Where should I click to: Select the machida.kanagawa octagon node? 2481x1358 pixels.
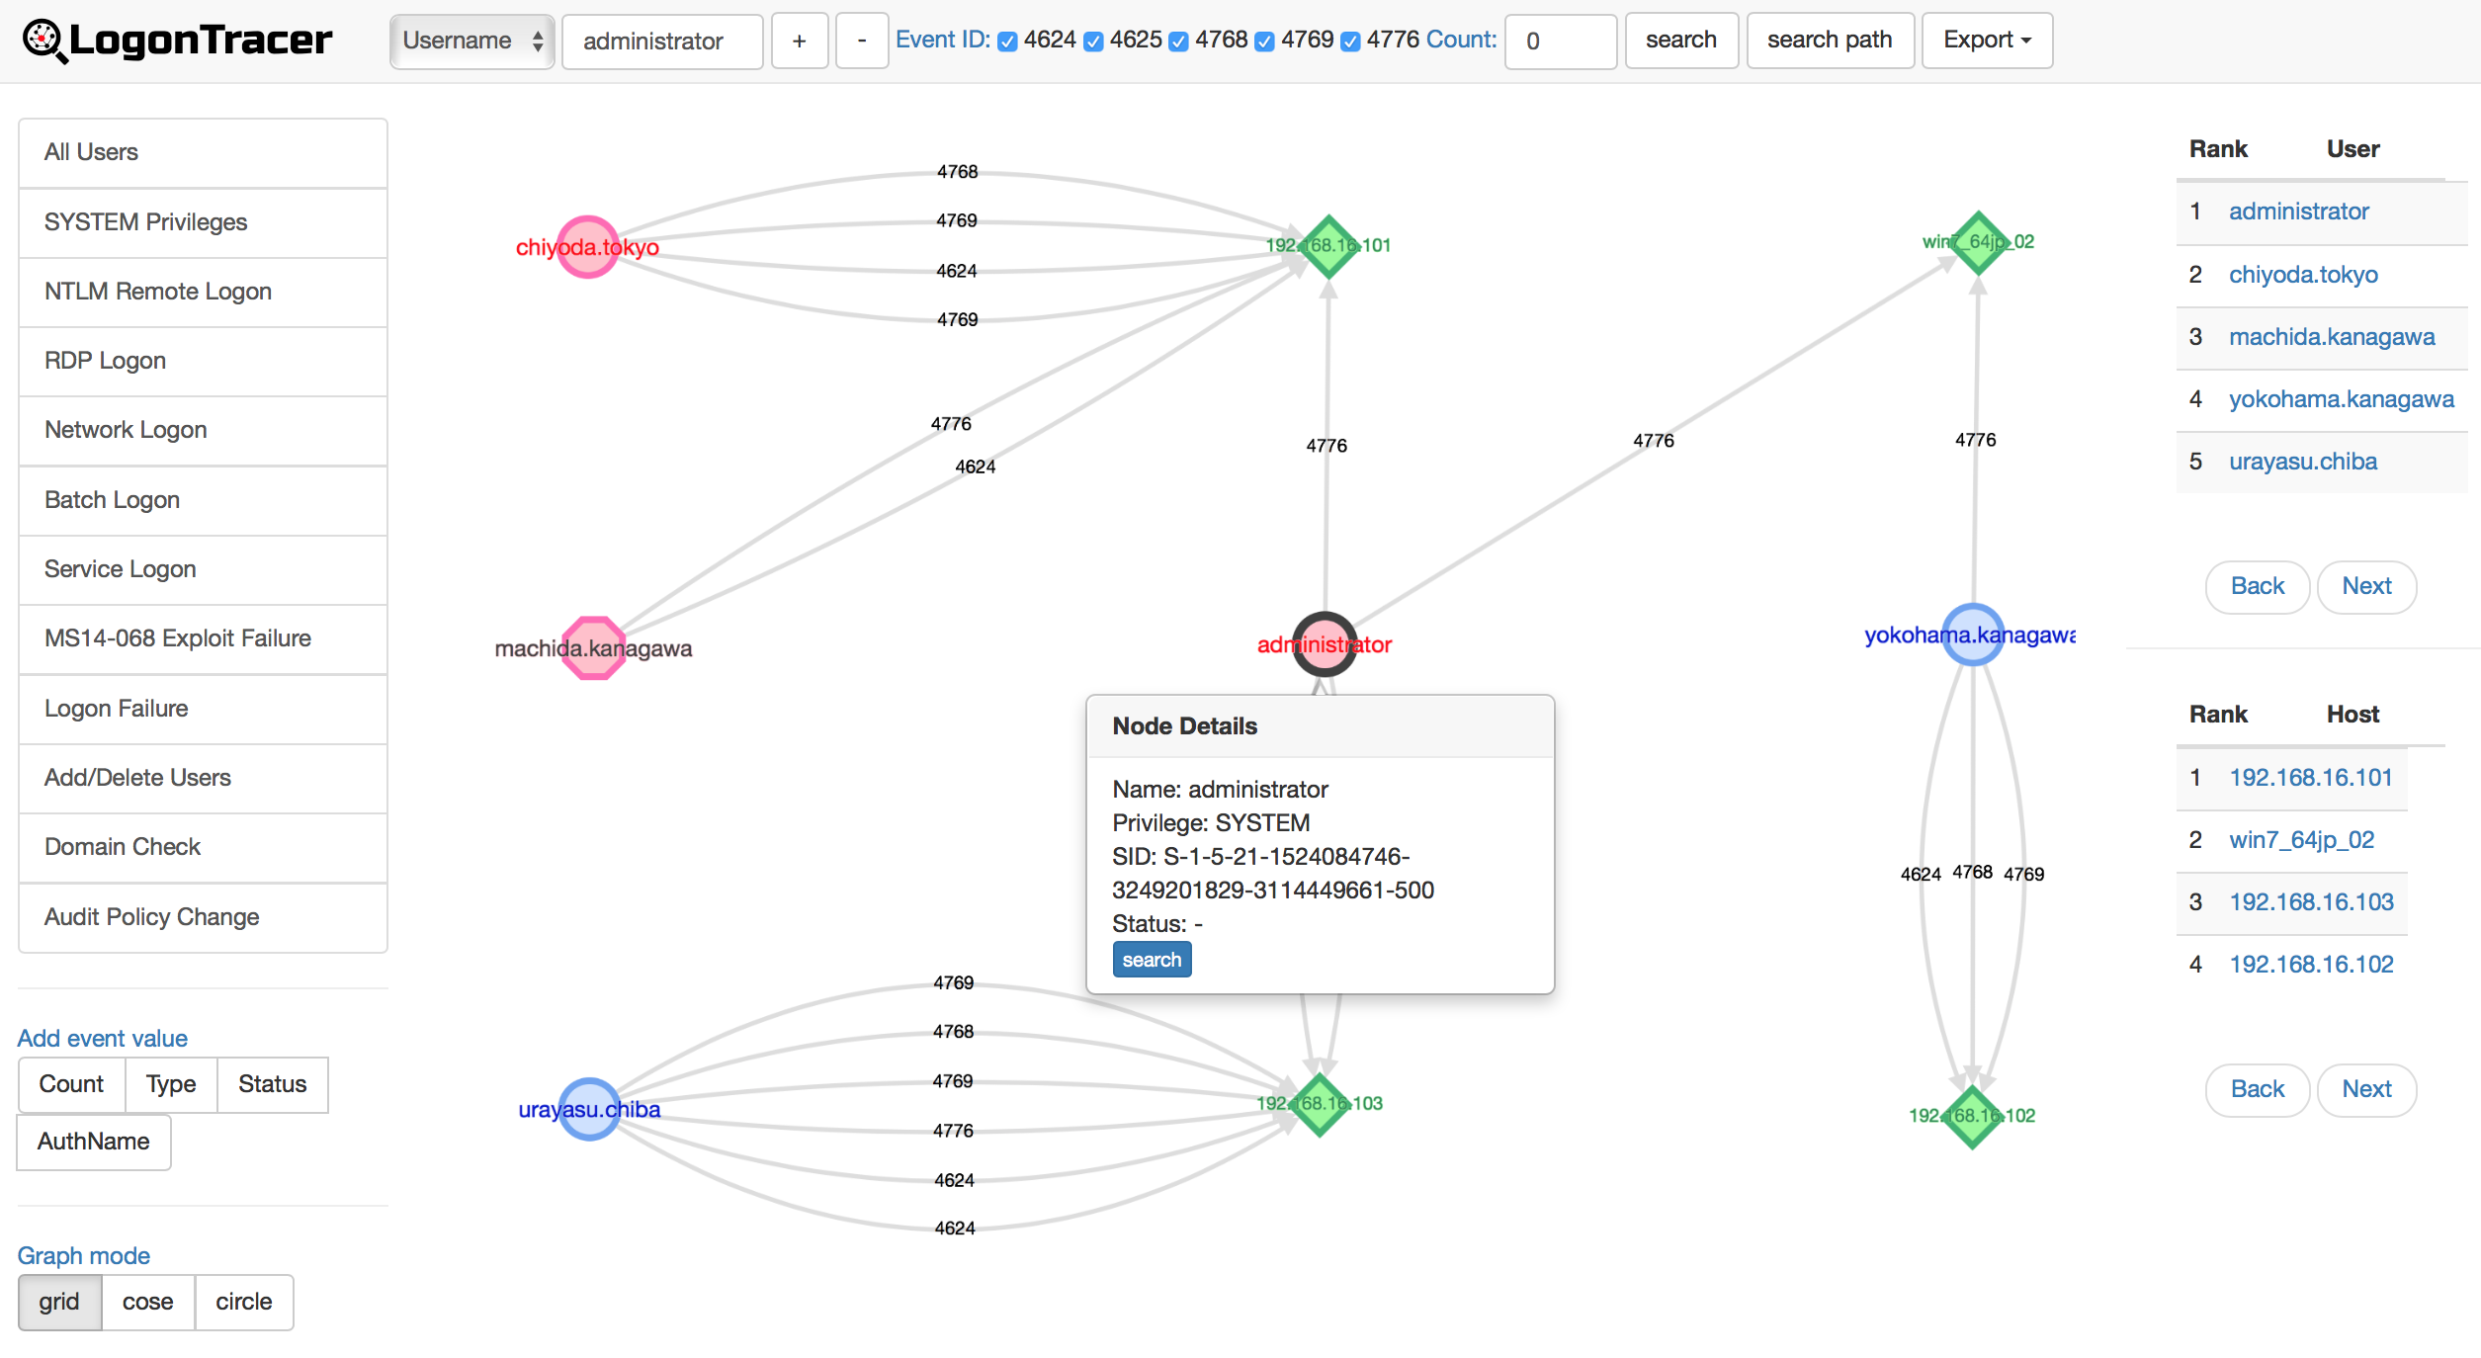(x=593, y=648)
